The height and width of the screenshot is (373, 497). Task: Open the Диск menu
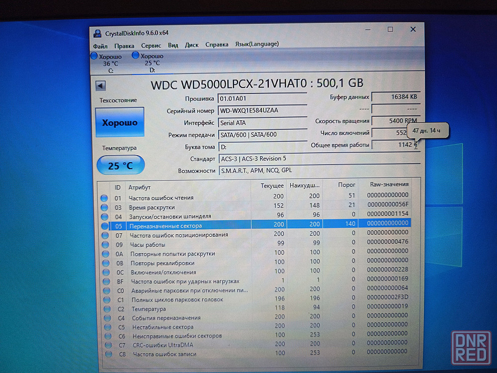(x=192, y=45)
